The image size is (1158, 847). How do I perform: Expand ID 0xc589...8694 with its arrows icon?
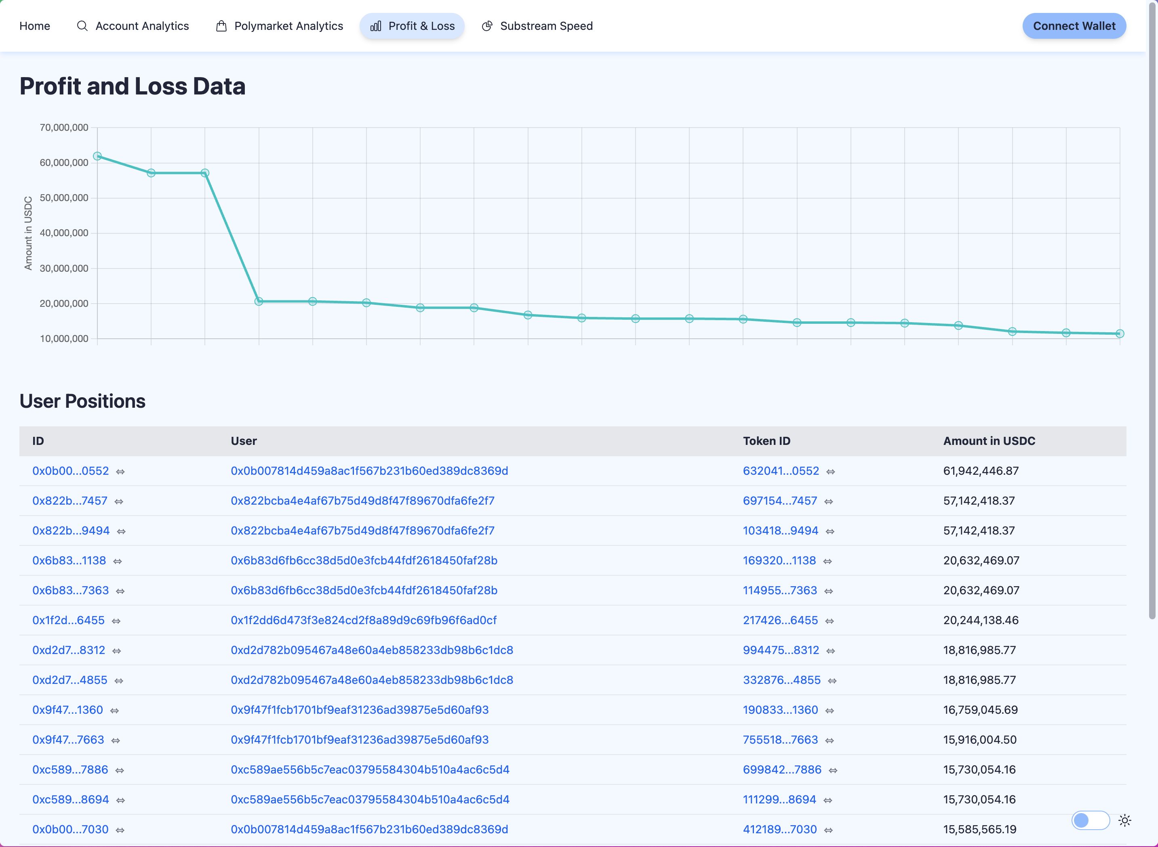coord(120,800)
